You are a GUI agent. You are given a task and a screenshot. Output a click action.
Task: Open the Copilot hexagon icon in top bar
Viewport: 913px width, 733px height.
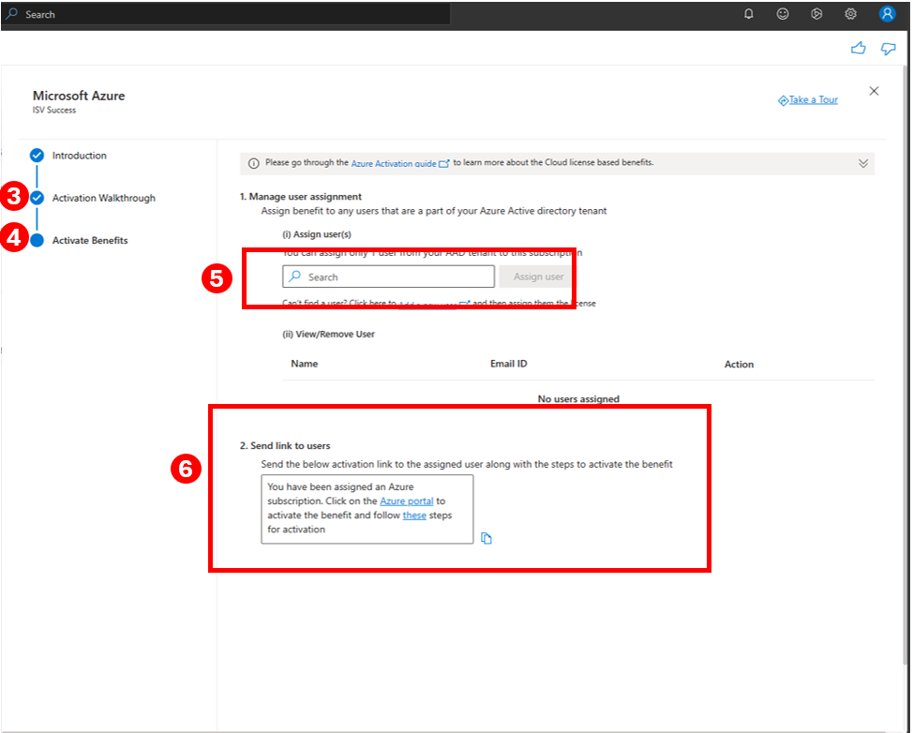click(x=816, y=14)
